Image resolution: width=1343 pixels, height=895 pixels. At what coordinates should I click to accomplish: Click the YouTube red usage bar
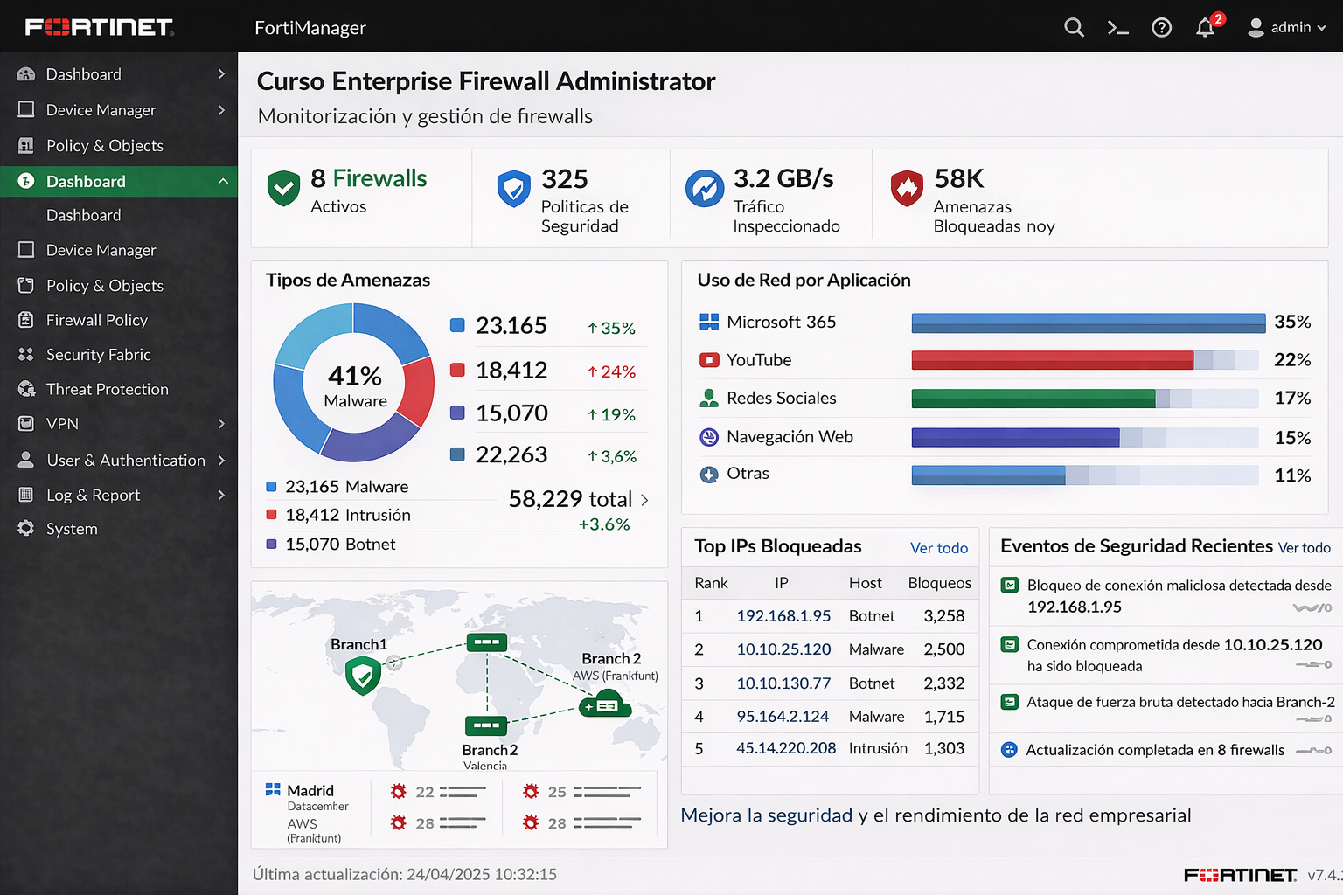coord(1052,360)
